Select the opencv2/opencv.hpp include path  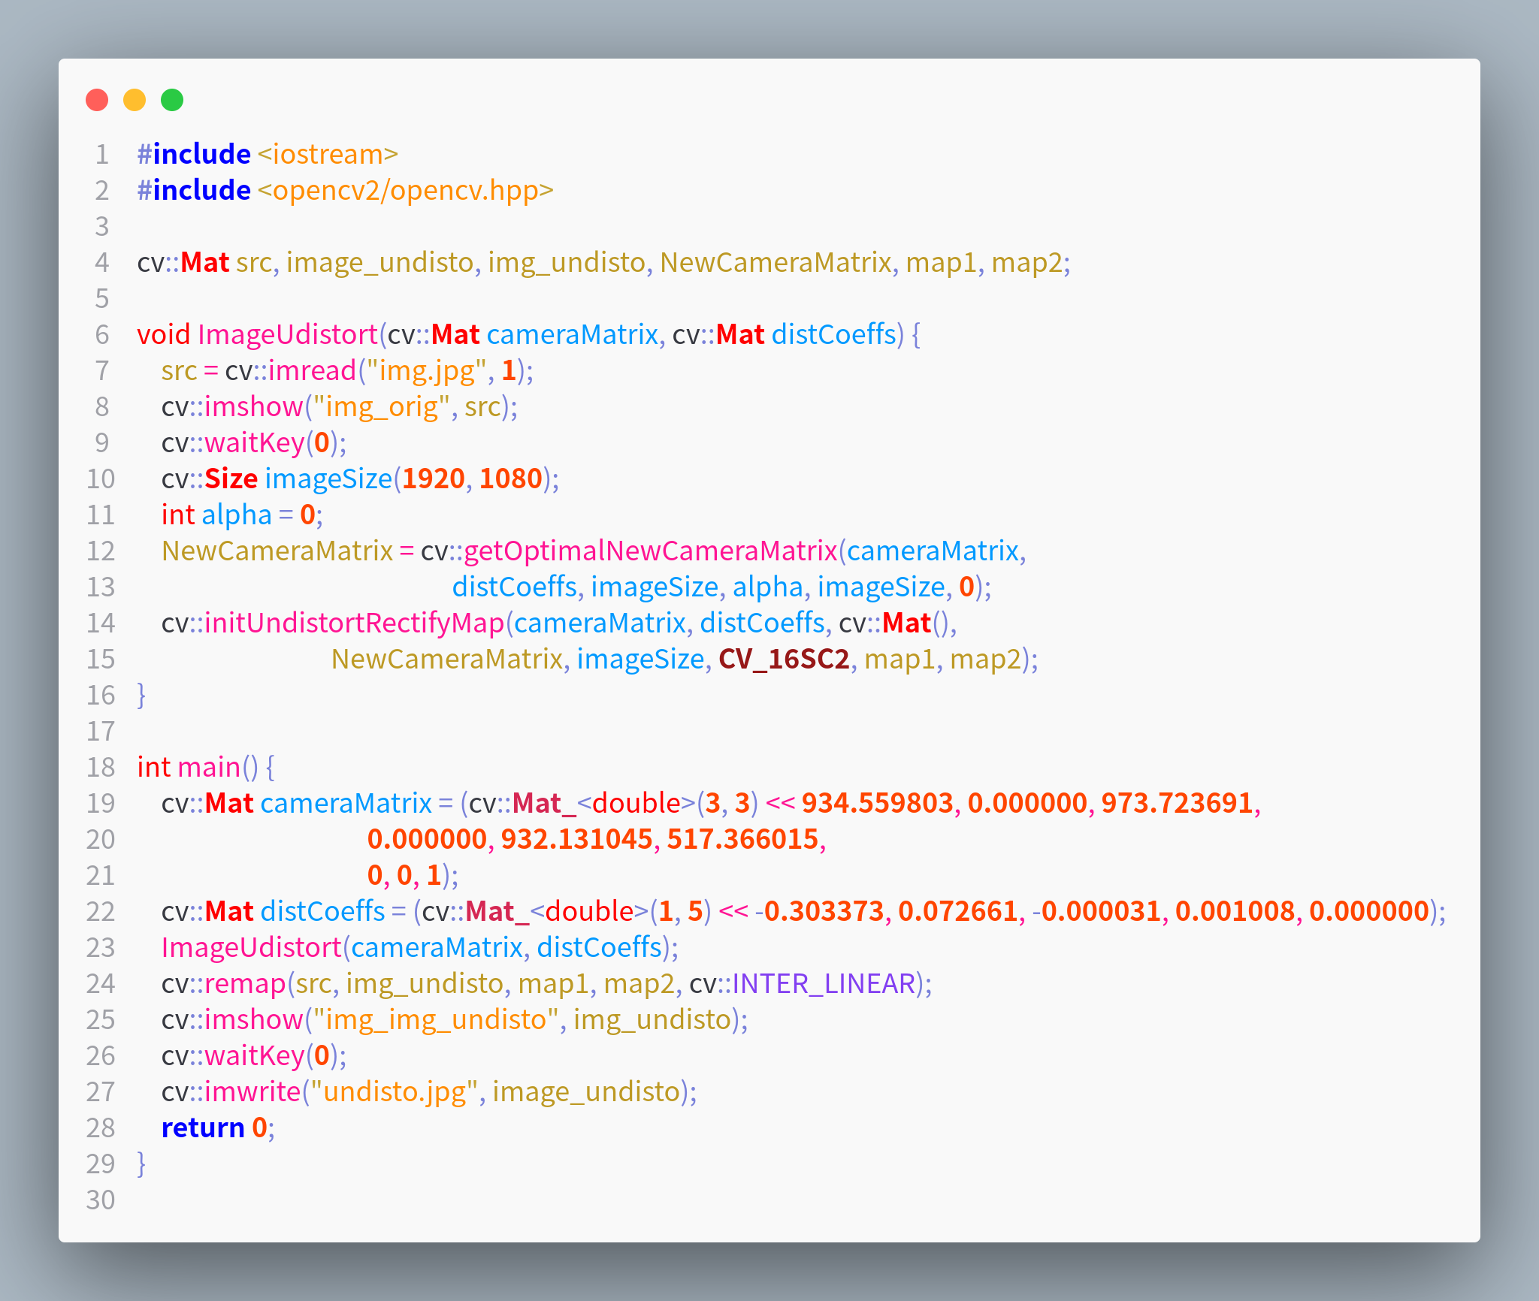406,190
